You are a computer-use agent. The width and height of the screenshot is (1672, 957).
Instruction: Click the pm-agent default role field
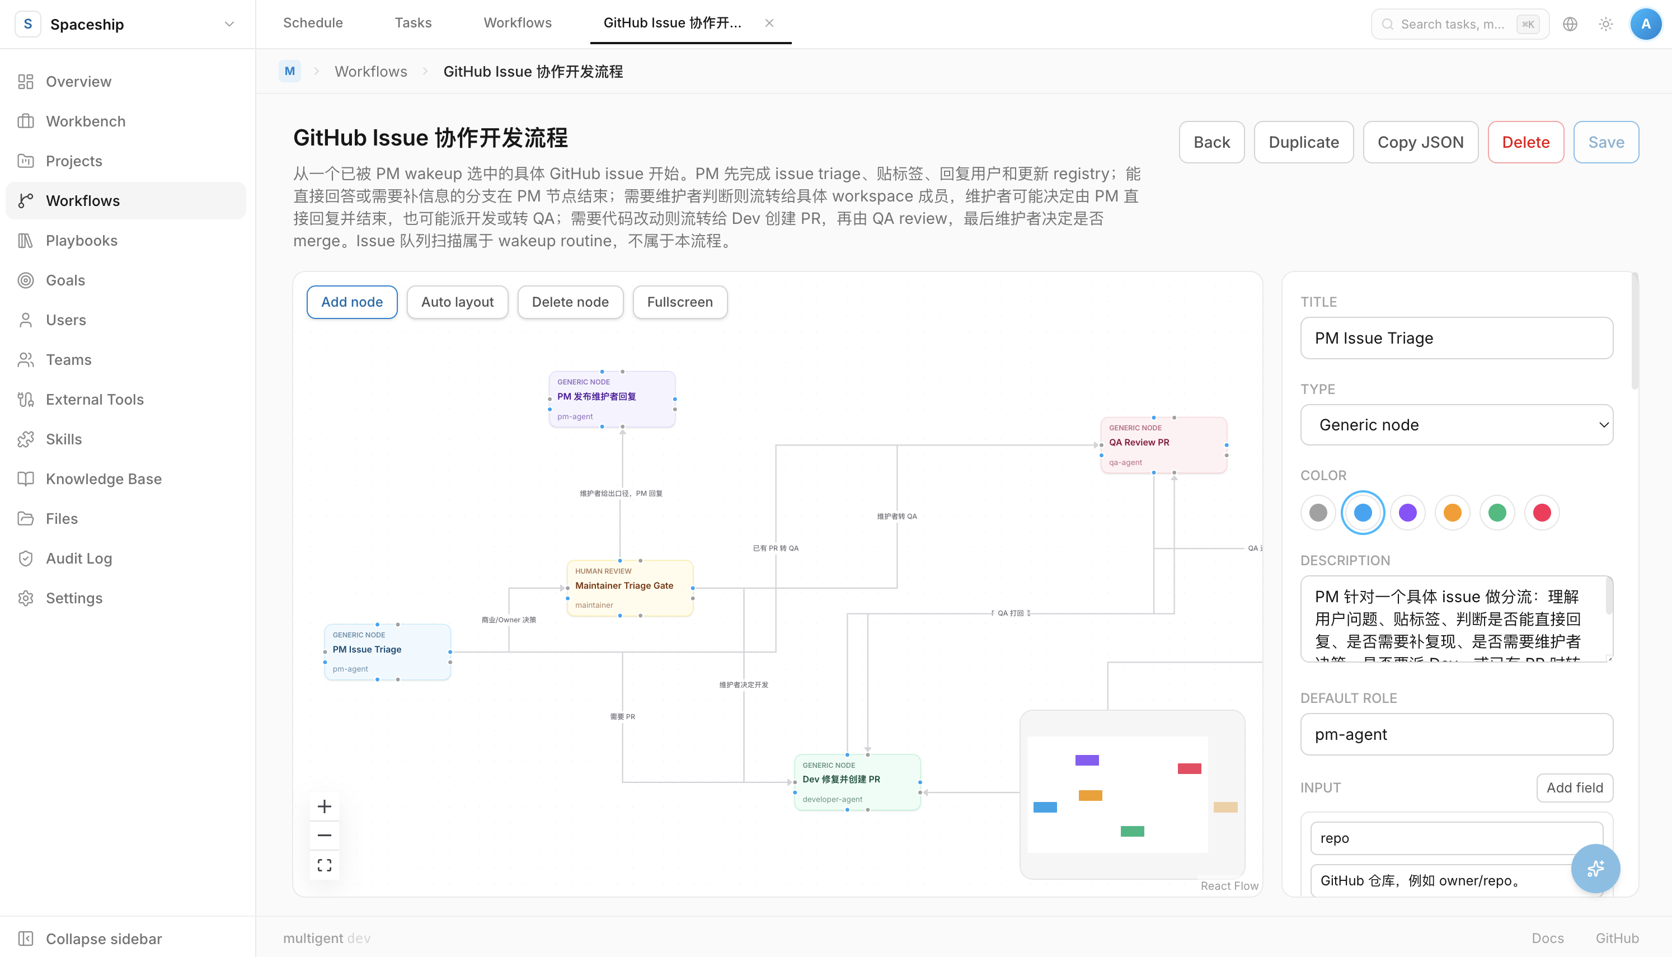click(x=1457, y=735)
